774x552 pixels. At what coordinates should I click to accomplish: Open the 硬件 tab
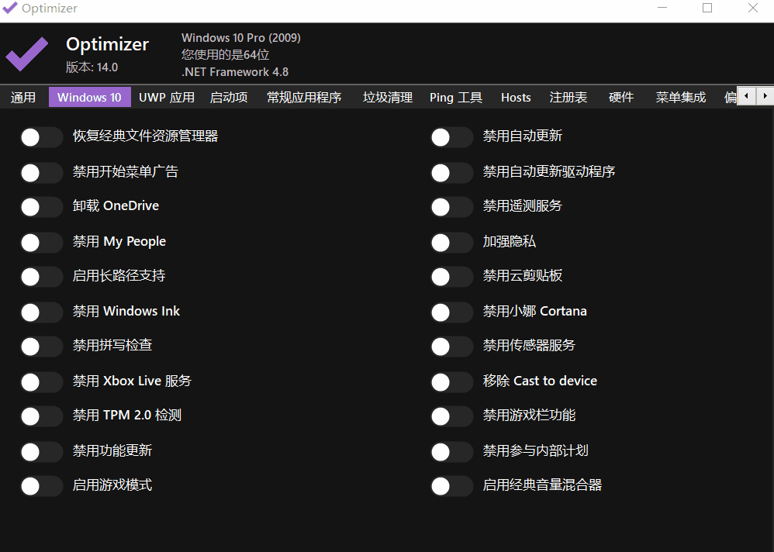tap(621, 97)
